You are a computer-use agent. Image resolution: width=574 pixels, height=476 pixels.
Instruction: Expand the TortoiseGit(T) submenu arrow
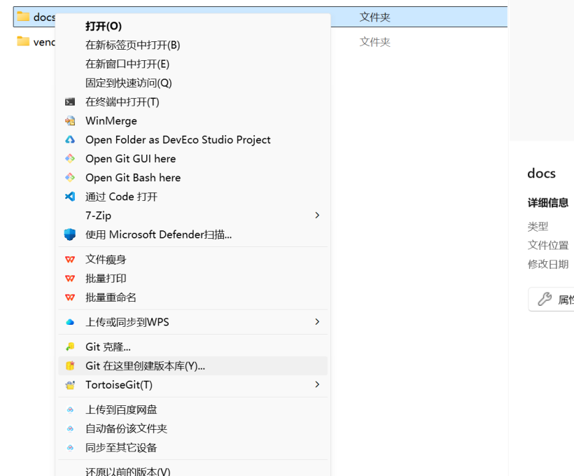point(317,385)
